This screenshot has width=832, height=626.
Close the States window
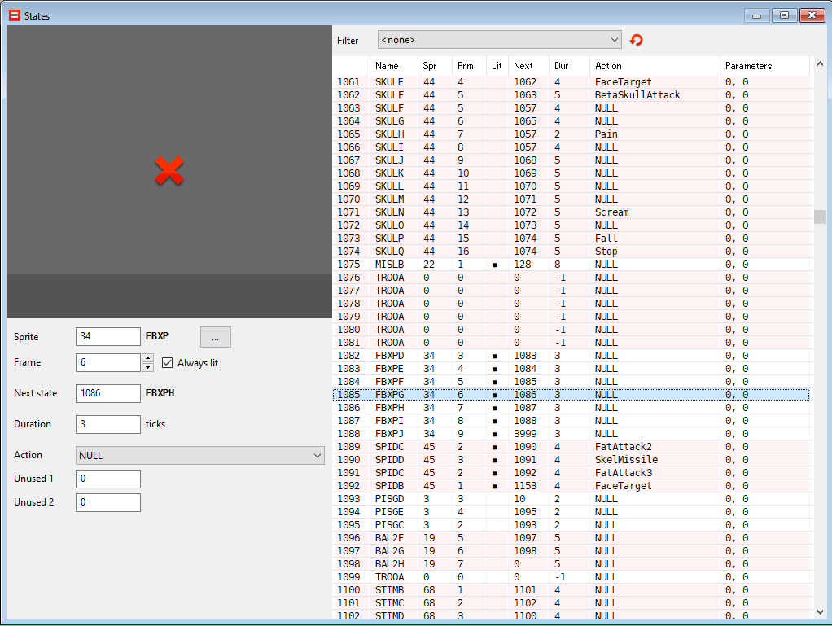click(x=812, y=15)
